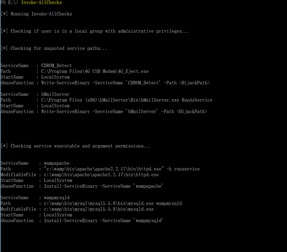Image resolution: width=287 pixels, height=252 pixels.
Task: Click the hMailServer Write-ServiceBinary abuse function
Action: click(124, 112)
